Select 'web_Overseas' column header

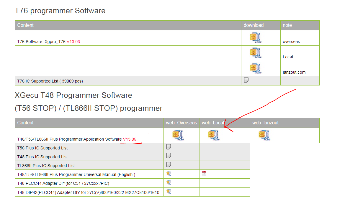(x=181, y=123)
